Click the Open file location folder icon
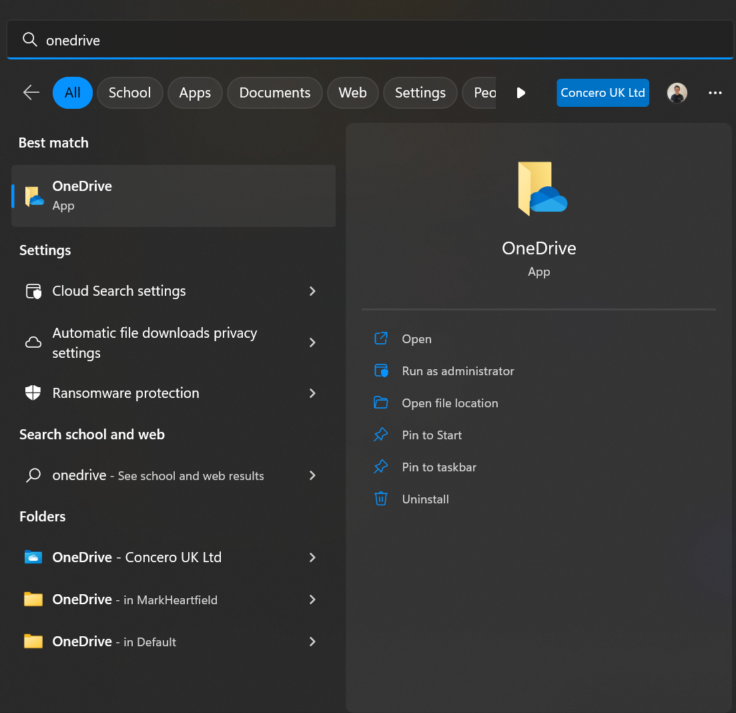This screenshot has width=736, height=713. 380,403
